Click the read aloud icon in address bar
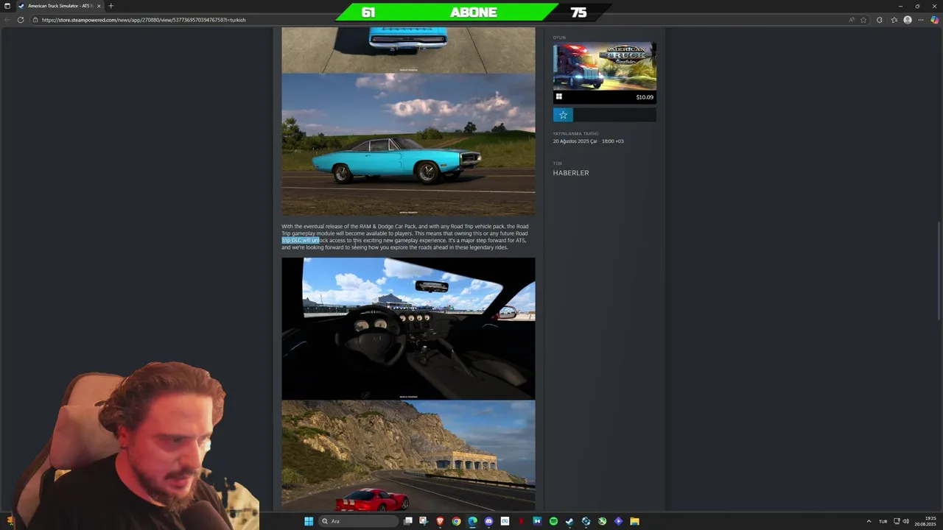This screenshot has height=530, width=943. click(852, 20)
